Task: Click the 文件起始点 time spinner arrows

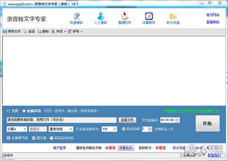Action: (x=177, y=120)
